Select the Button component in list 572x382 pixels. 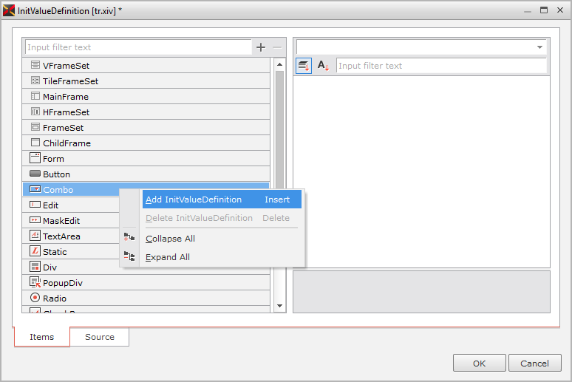[56, 174]
